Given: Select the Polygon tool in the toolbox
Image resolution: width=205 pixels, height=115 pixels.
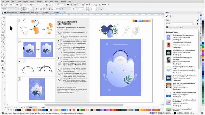Looking at the screenshot, I should click(3, 42).
